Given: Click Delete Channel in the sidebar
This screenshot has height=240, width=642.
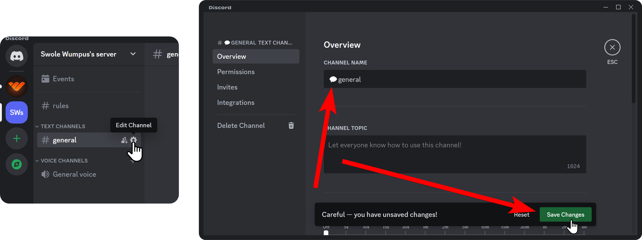Looking at the screenshot, I should (x=256, y=125).
